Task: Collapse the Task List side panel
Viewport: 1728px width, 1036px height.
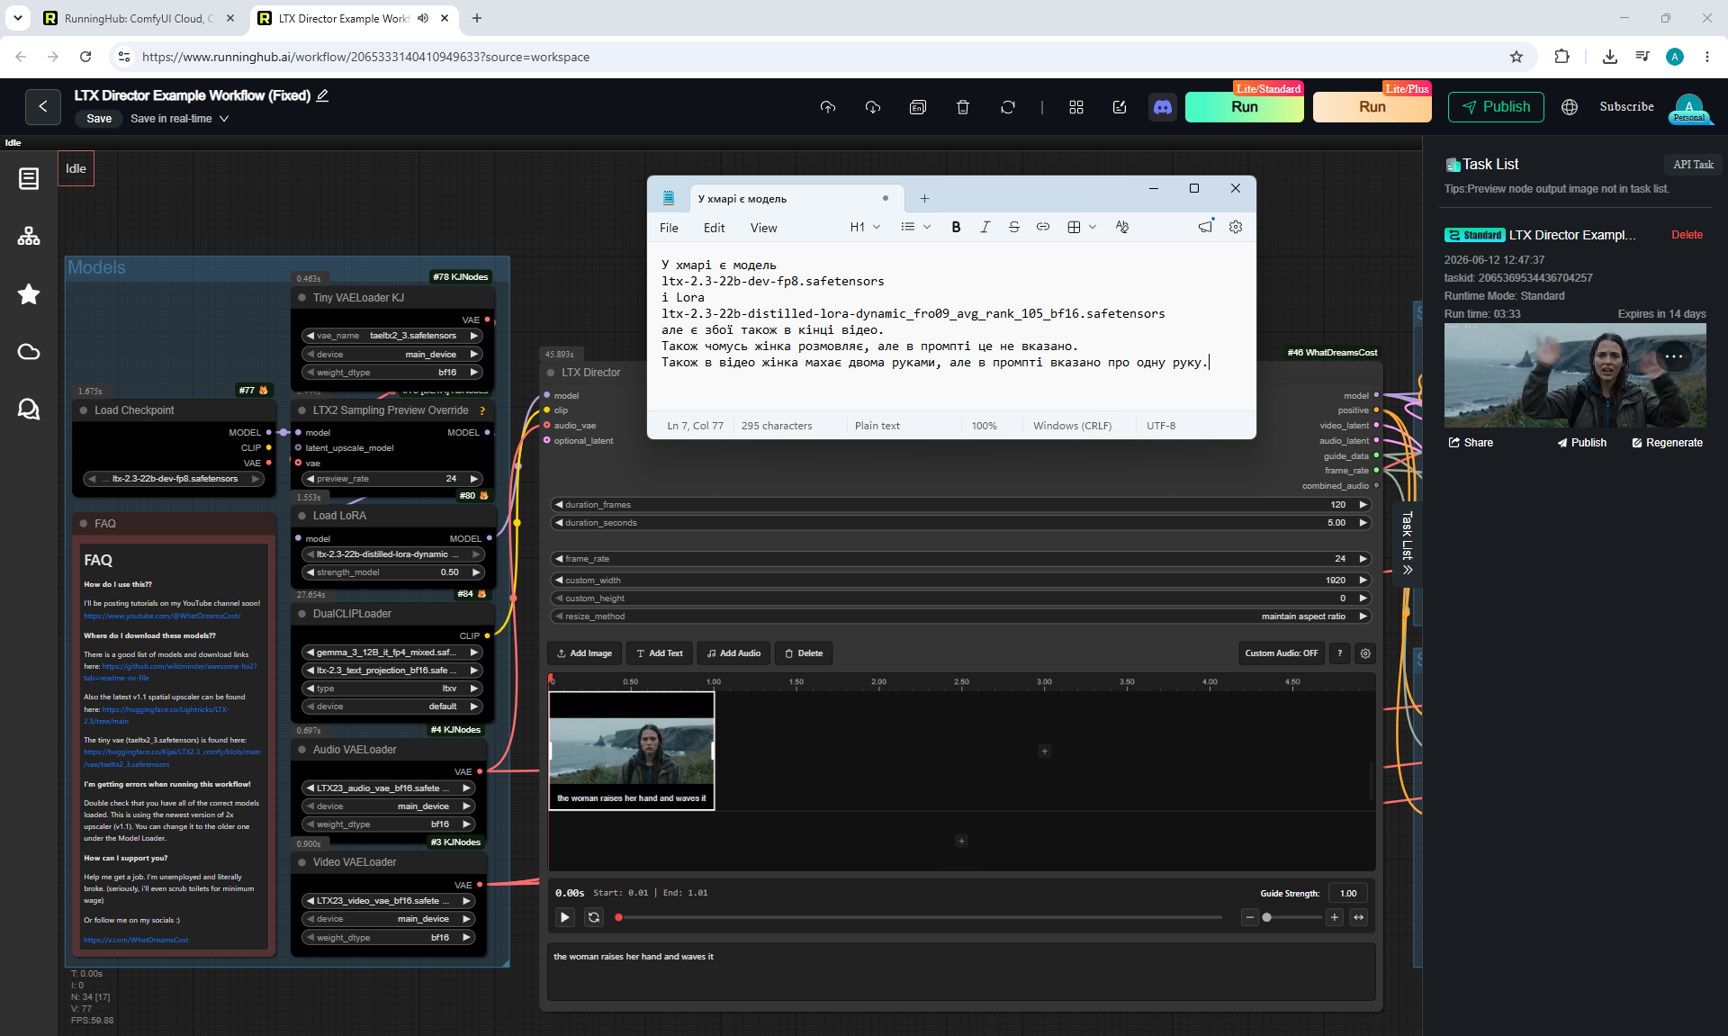Action: click(1408, 545)
